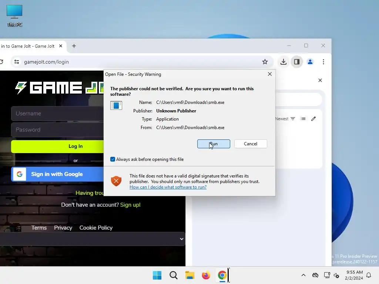Open a new Chrome tab with plus button
Viewport: 379px width, 284px height.
74,46
